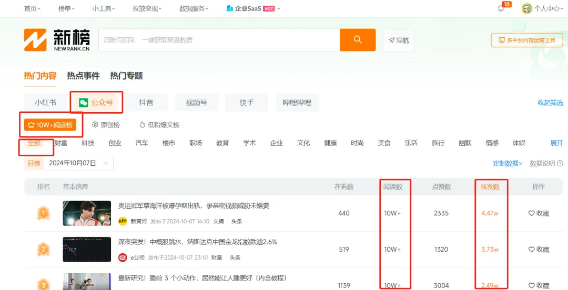Filter by 职场 category
Image resolution: width=568 pixels, height=290 pixels.
click(196, 143)
